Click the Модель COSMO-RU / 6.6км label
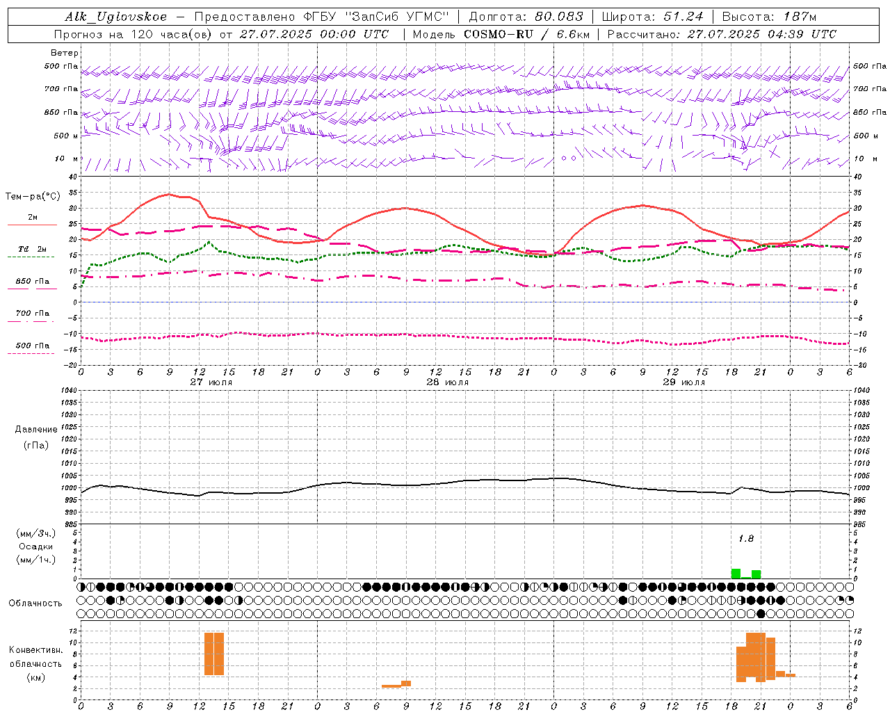Screen dimensions: 890x712 (x=501, y=34)
